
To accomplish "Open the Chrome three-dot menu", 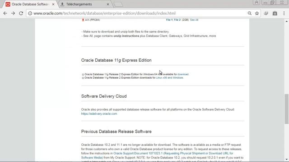I will [x=284, y=13].
